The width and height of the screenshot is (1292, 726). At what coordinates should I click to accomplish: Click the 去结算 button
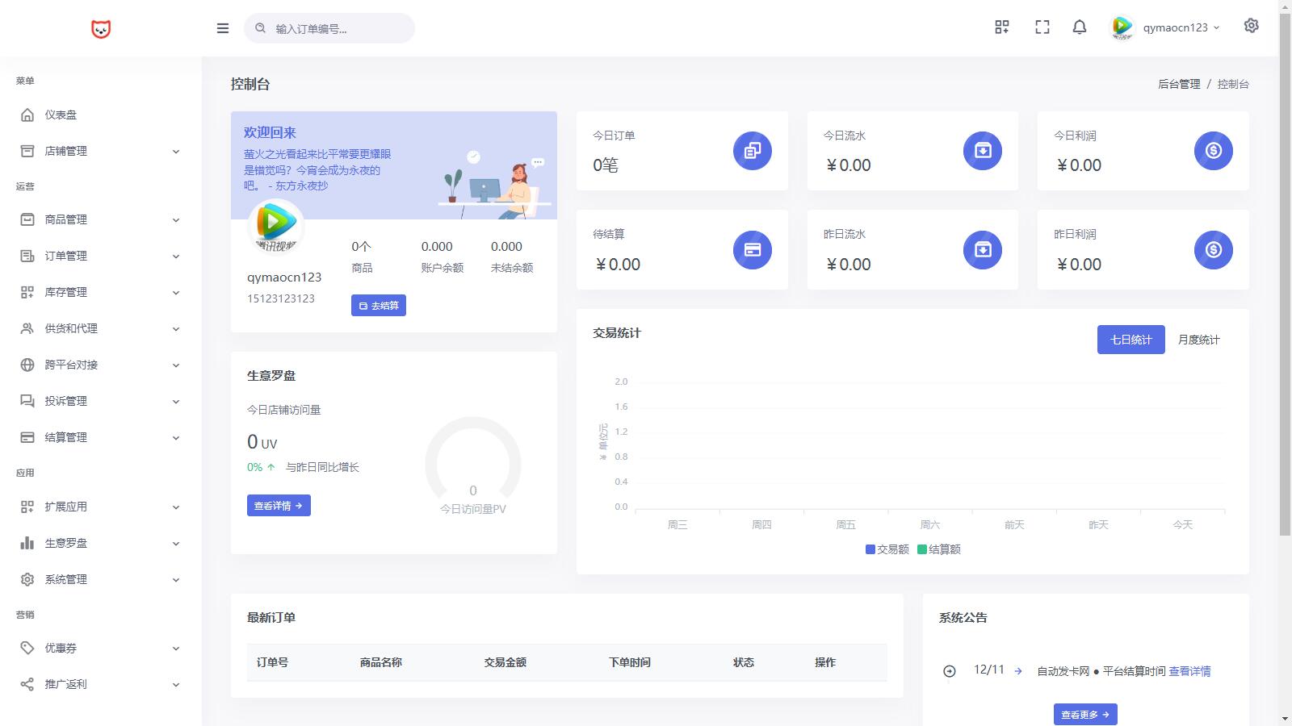[x=378, y=306]
